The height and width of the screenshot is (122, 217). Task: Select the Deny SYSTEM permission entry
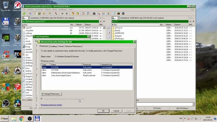tap(87, 67)
